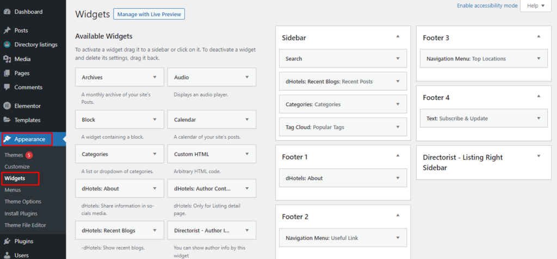The width and height of the screenshot is (557, 259).
Task: Click the Elementor icon
Action: tap(7, 106)
